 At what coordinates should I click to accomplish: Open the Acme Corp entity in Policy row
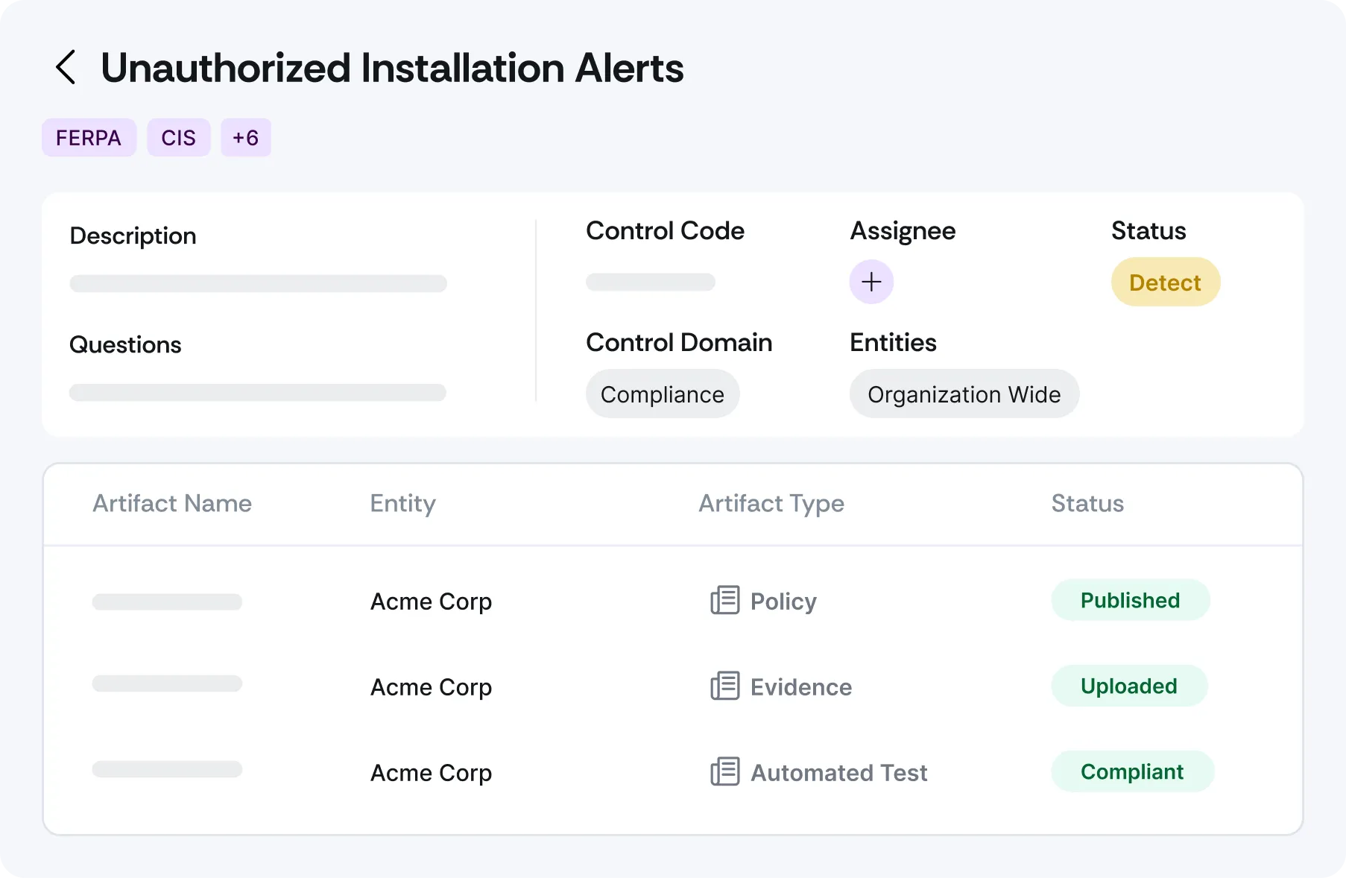click(x=431, y=601)
